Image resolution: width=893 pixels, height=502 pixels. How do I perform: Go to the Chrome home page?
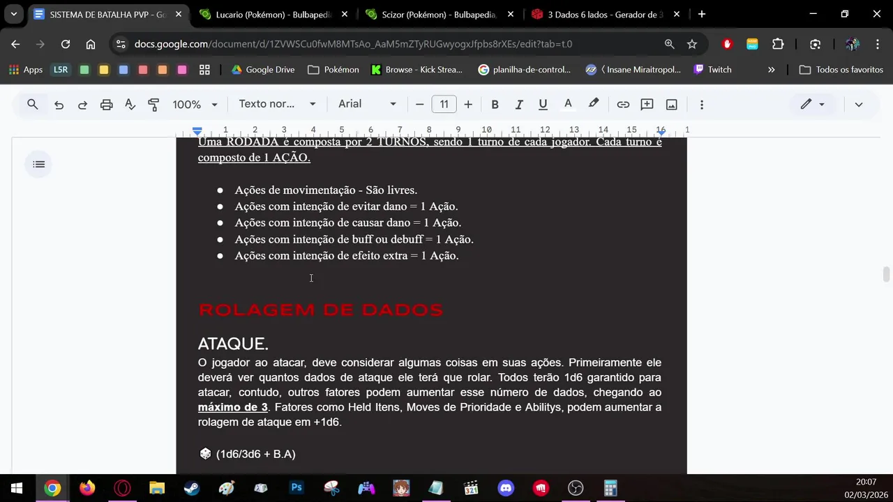coord(91,44)
